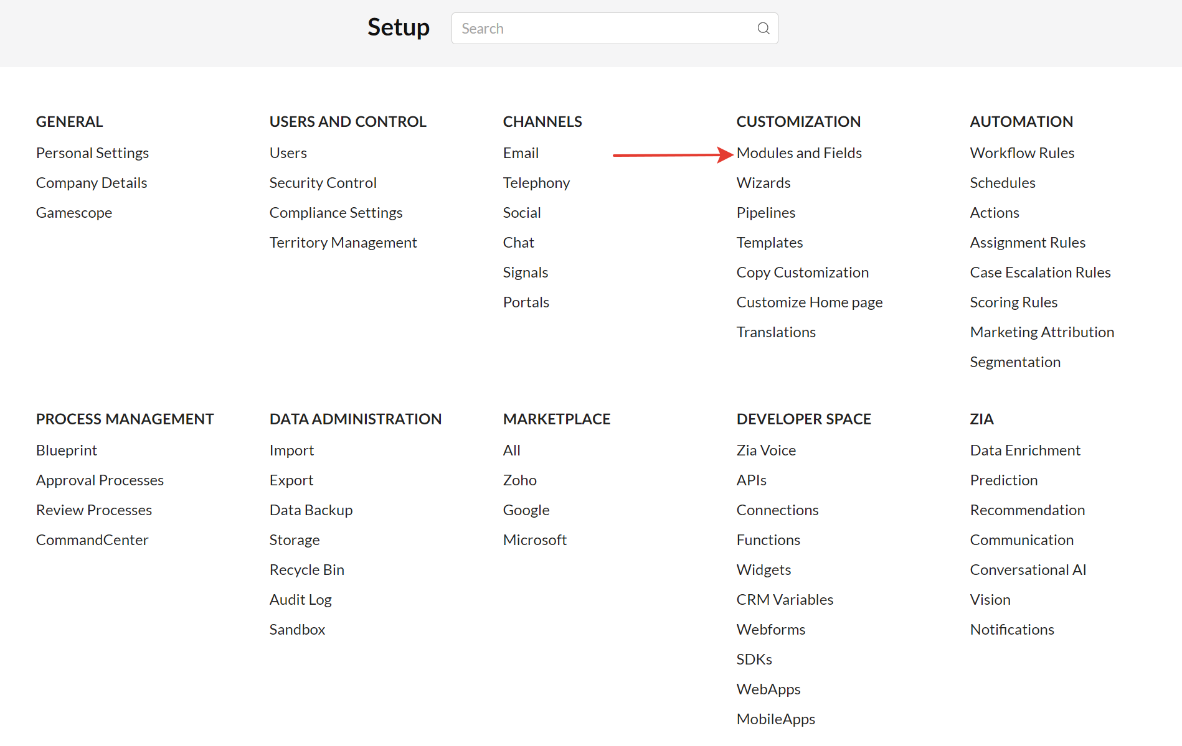Go to Personal Settings

coord(92,153)
